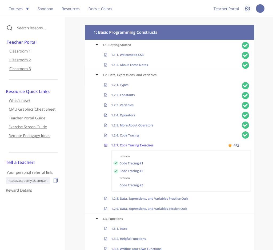
Task: Click the green check for Welcome to CS3
Action: [x=245, y=55]
